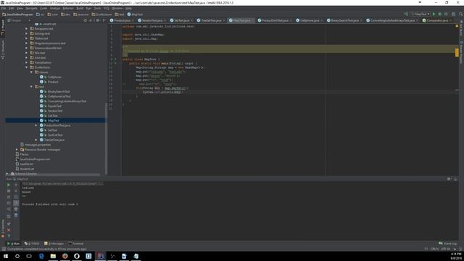Rerun MapTest in the Run panel
Viewport: 464px width, 261px height.
[x=9, y=185]
